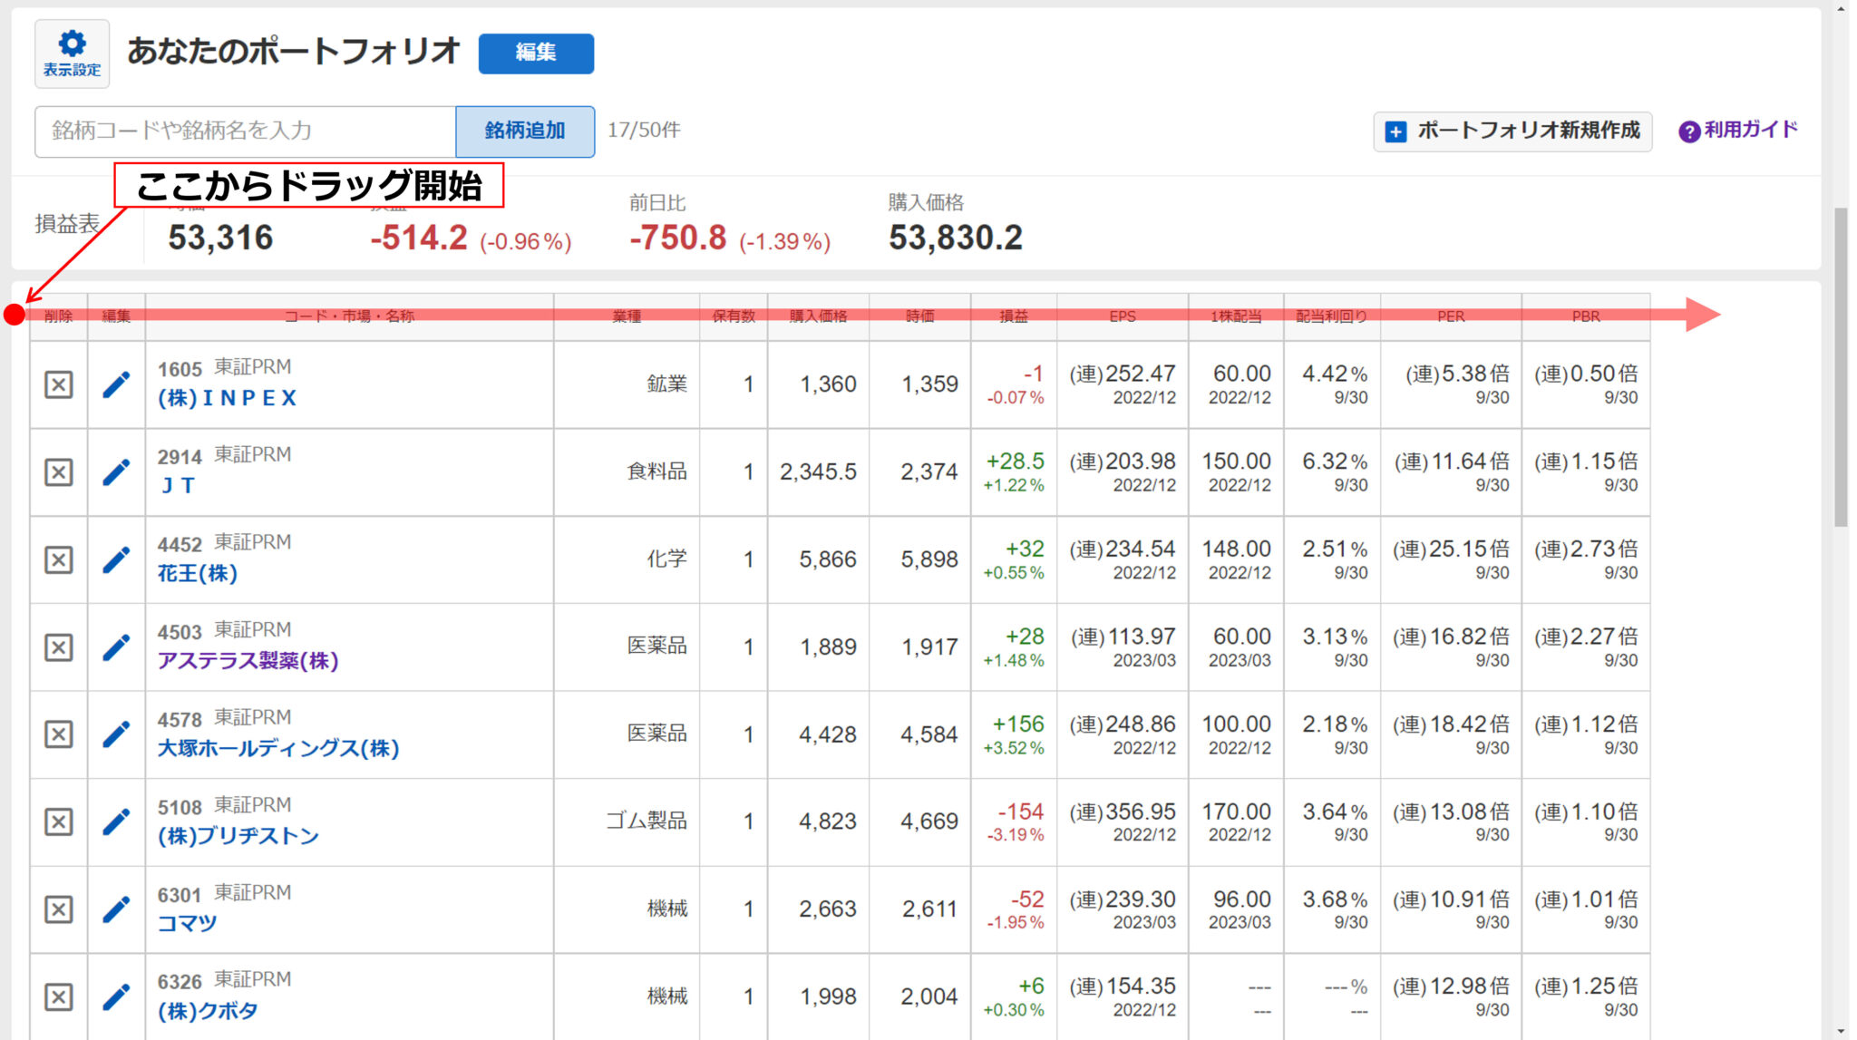Screen dimensions: 1857x1040
Task: Edit アステラス製薬 with the pencil icon
Action: (116, 647)
